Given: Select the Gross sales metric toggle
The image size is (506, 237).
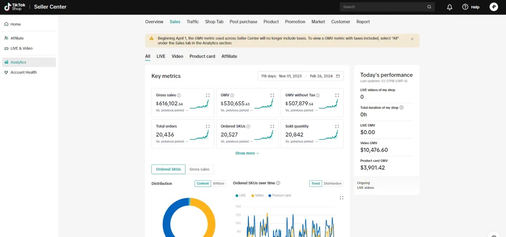Looking at the screenshot, I should (199, 169).
